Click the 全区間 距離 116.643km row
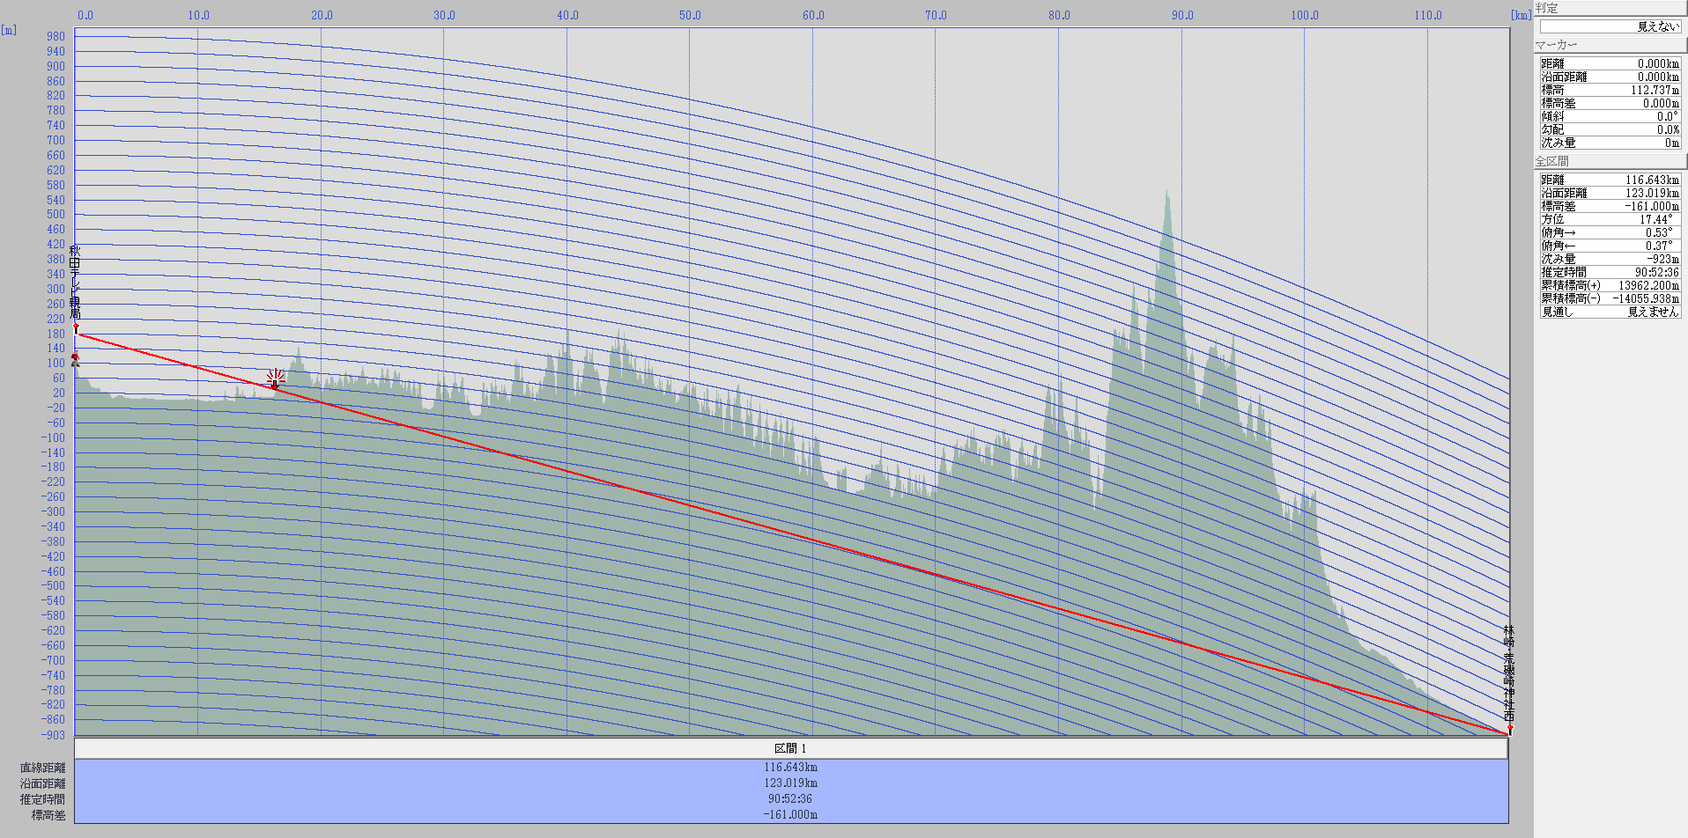1688x838 pixels. [1610, 180]
